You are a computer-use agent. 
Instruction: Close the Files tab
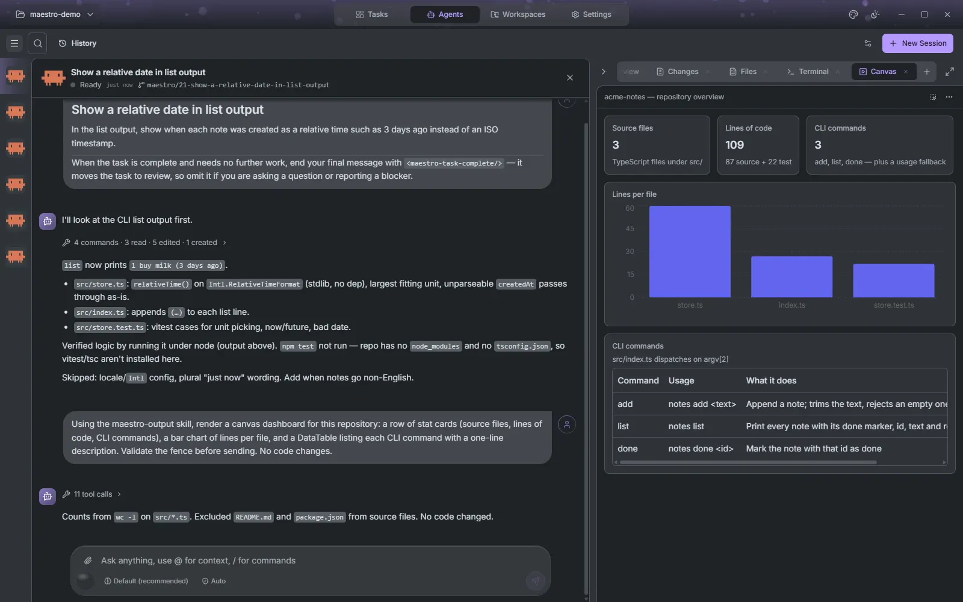[766, 72]
